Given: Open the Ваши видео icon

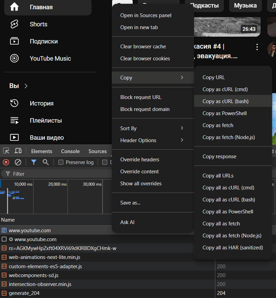Looking at the screenshot, I should [x=14, y=137].
